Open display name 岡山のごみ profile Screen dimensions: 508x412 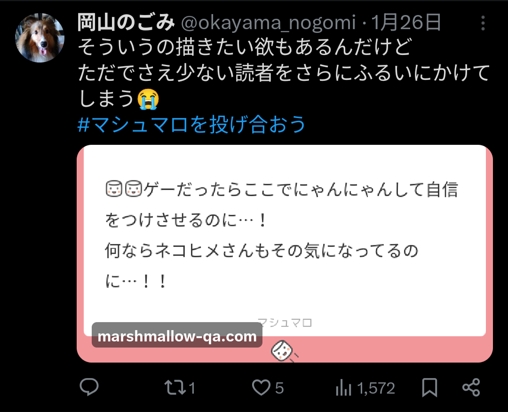click(127, 23)
